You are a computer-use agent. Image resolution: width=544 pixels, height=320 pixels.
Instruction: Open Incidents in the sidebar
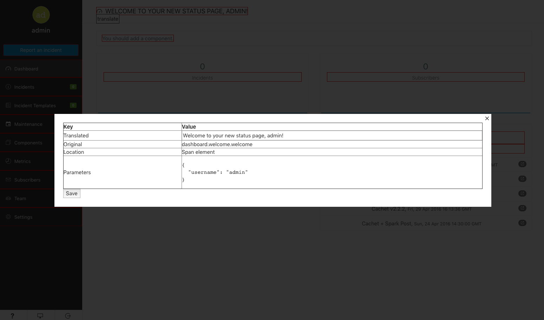coord(41,87)
